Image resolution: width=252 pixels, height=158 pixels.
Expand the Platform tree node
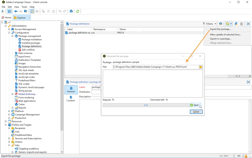point(9,111)
